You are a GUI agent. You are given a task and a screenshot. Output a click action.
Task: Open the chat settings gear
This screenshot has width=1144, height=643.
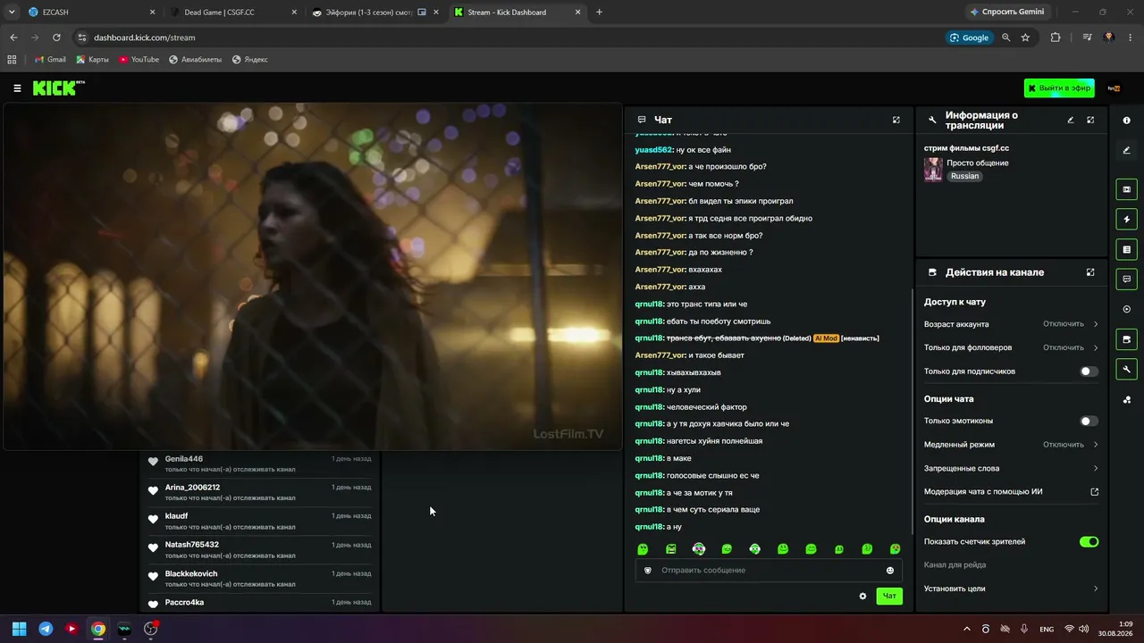pos(862,596)
